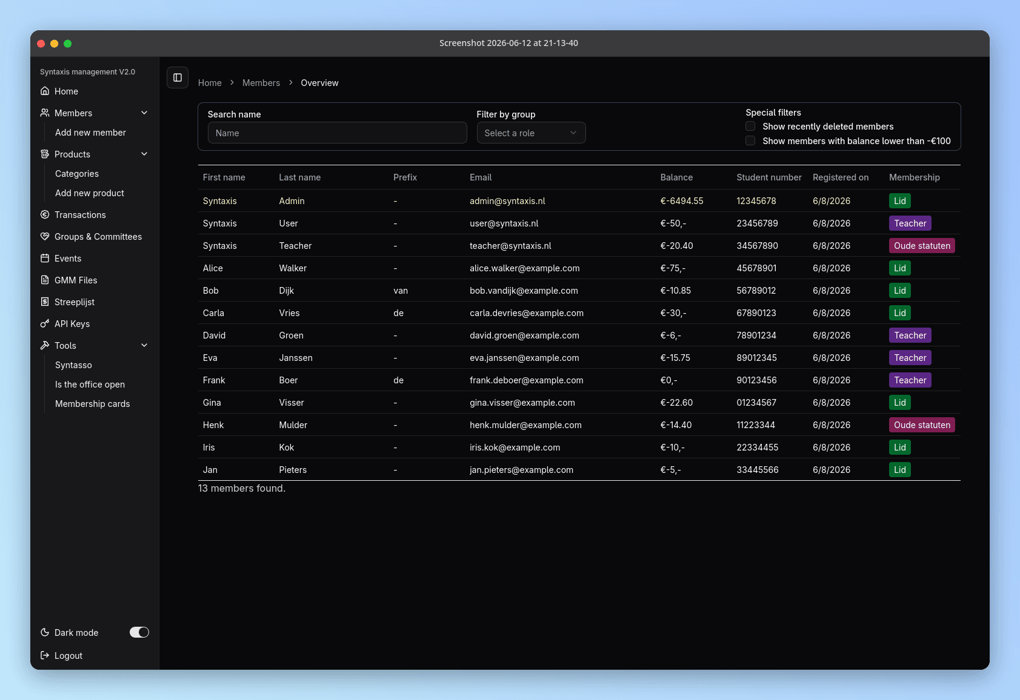The height and width of the screenshot is (700, 1020).
Task: Check Show members with balance lower than -€100
Action: coord(750,140)
